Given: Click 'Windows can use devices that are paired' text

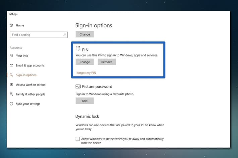Looking at the screenshot, I should click(120, 127).
